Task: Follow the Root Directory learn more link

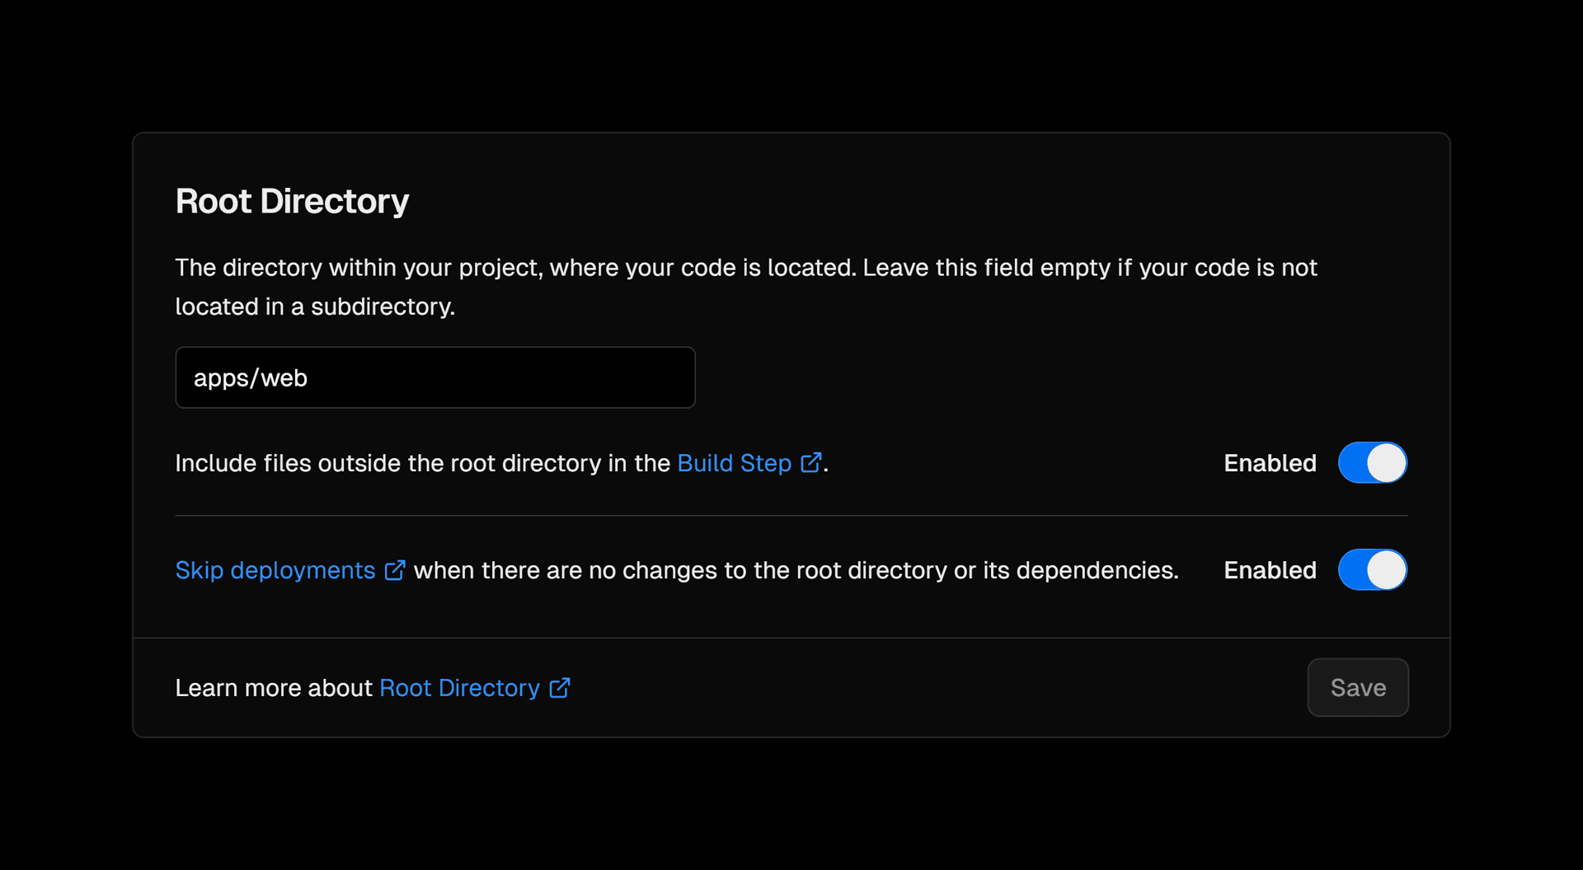Action: click(459, 688)
